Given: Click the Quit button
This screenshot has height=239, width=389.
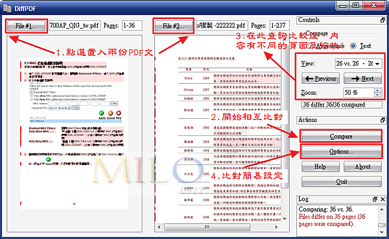Looking at the screenshot, I should (342, 182).
